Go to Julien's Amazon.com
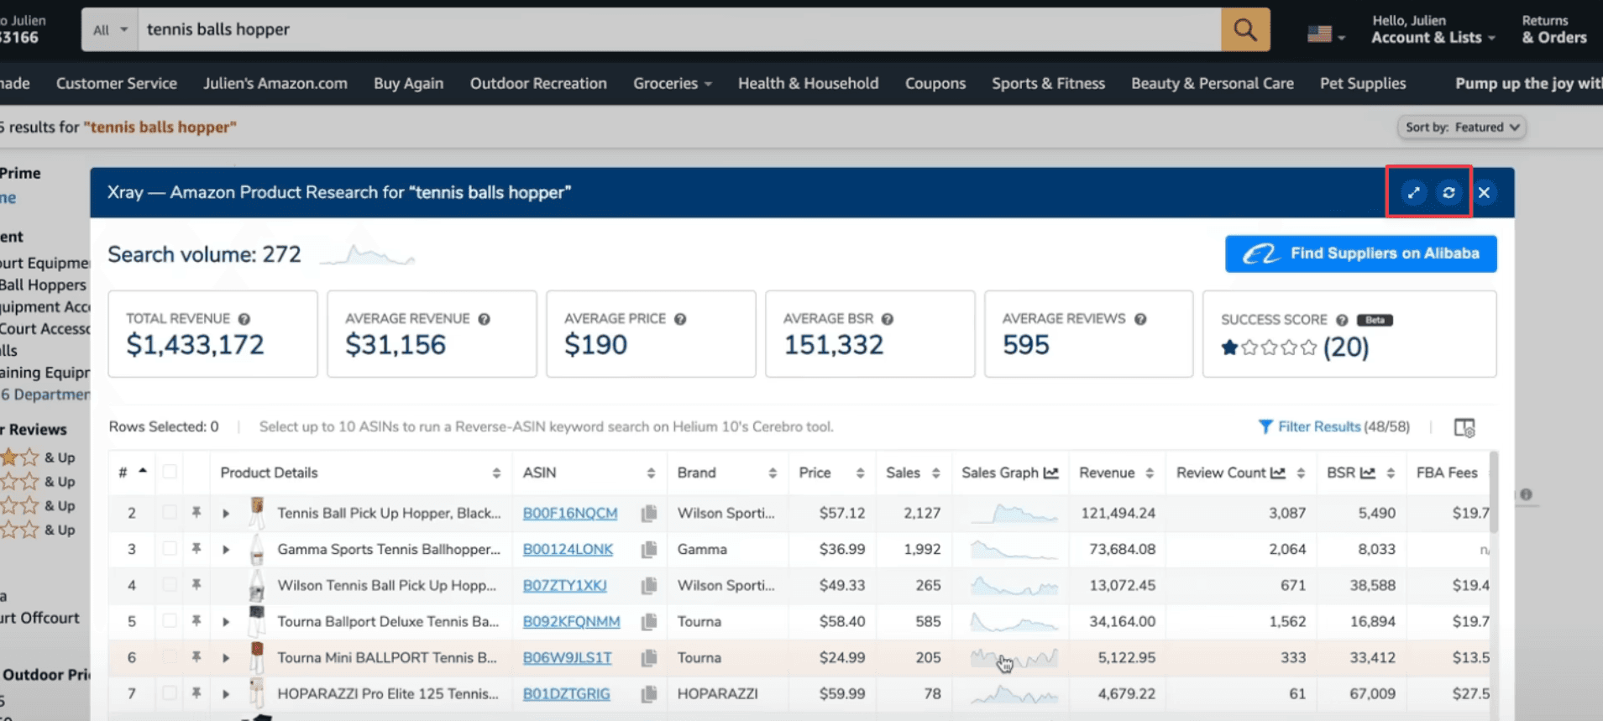Image resolution: width=1603 pixels, height=721 pixels. (275, 83)
